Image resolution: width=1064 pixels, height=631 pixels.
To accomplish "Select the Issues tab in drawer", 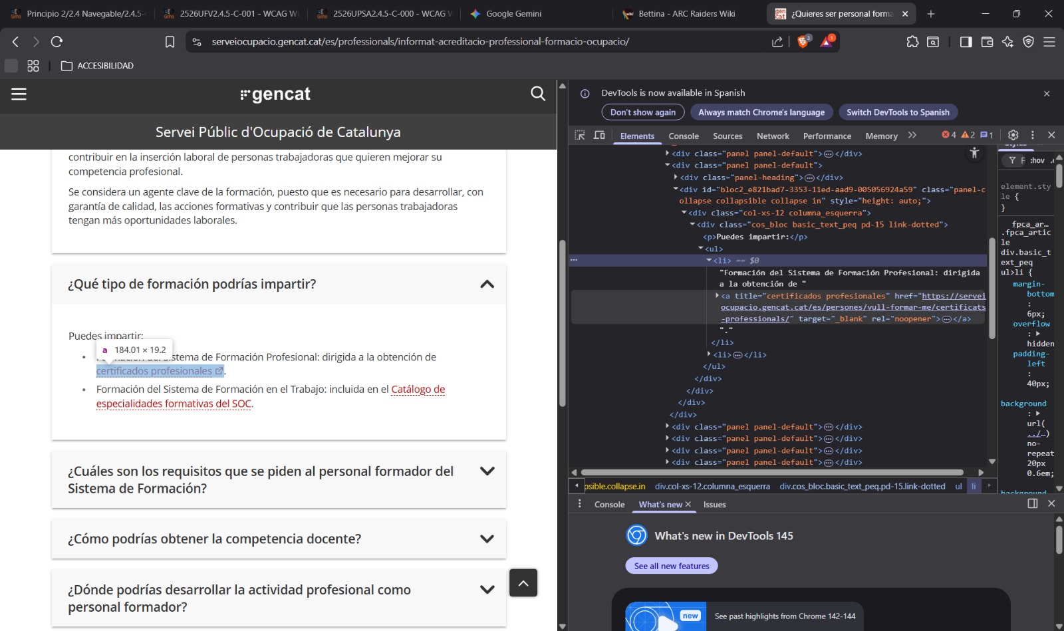I will tap(714, 505).
